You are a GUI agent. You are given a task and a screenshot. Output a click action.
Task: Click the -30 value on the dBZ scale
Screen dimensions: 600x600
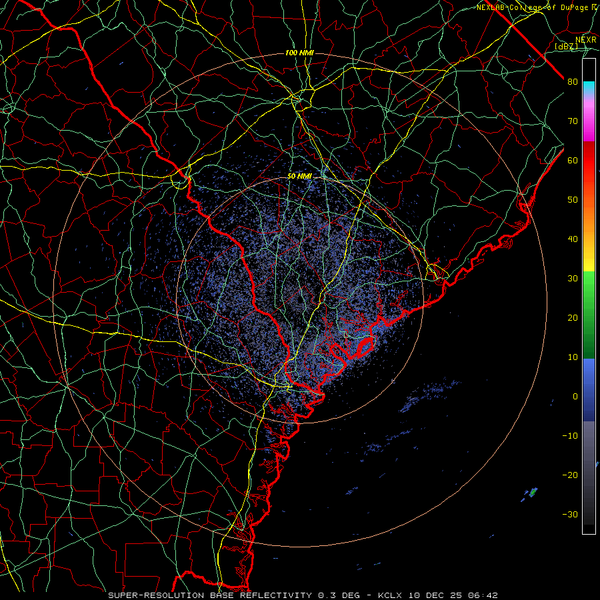(x=570, y=514)
